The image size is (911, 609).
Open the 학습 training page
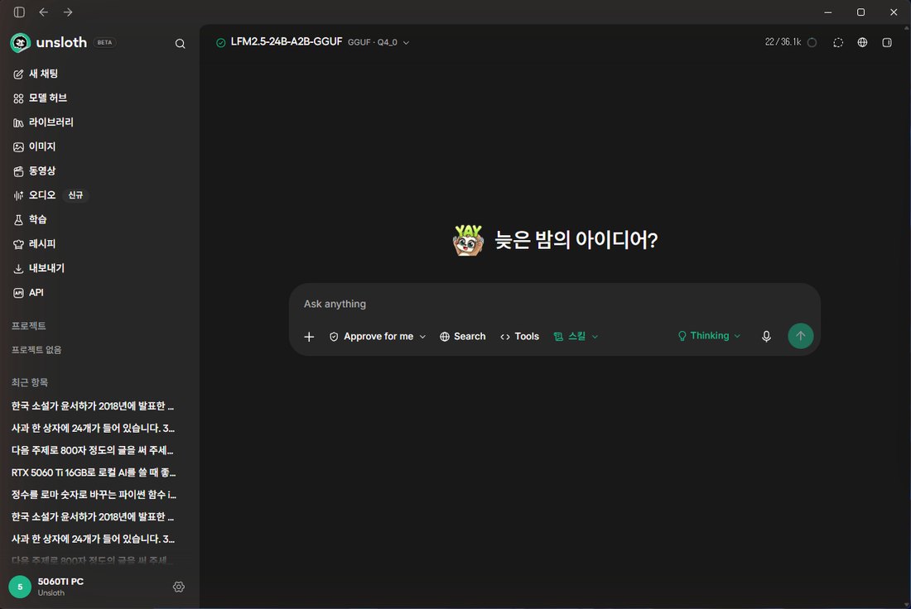(x=99, y=220)
